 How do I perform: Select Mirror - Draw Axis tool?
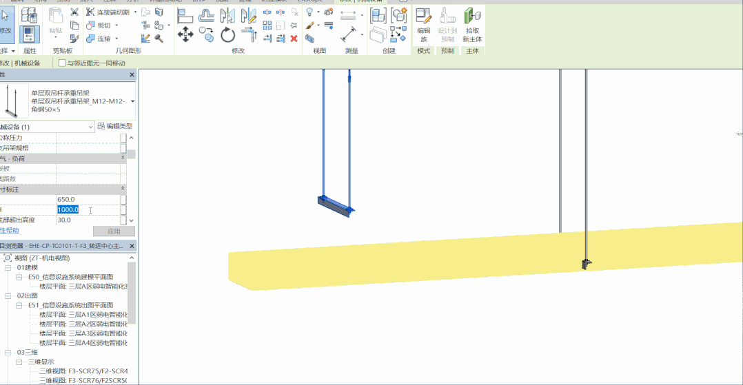click(248, 16)
